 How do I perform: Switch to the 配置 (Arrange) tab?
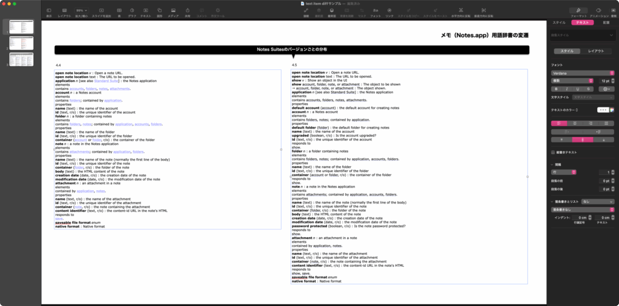605,22
